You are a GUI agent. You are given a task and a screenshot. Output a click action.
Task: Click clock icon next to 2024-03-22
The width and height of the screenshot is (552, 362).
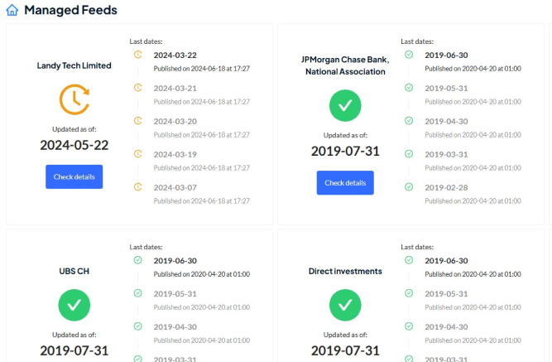138,55
